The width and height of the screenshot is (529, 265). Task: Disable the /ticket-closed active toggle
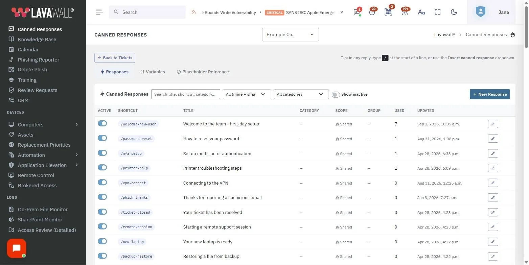[x=102, y=212]
